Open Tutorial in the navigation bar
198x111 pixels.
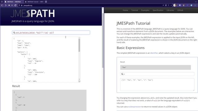coord(135,10)
